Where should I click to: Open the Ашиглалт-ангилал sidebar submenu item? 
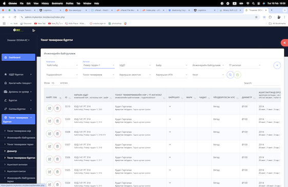(x=17, y=164)
